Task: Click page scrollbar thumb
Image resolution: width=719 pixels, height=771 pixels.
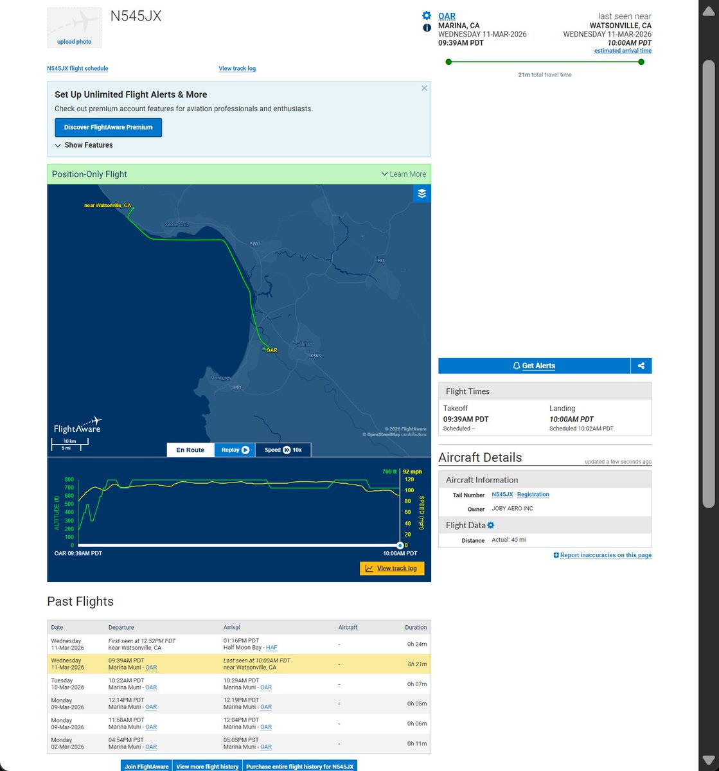Action: click(708, 283)
